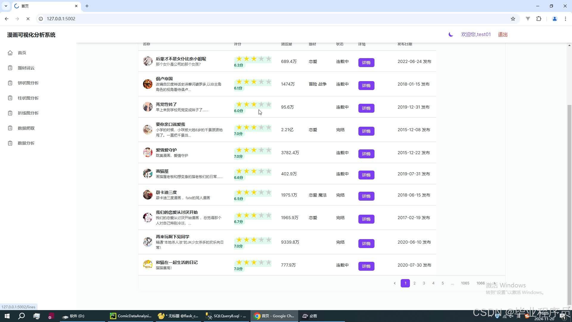
Task: Click clipboard icon next to 饼状图分析
Action: click(10, 83)
